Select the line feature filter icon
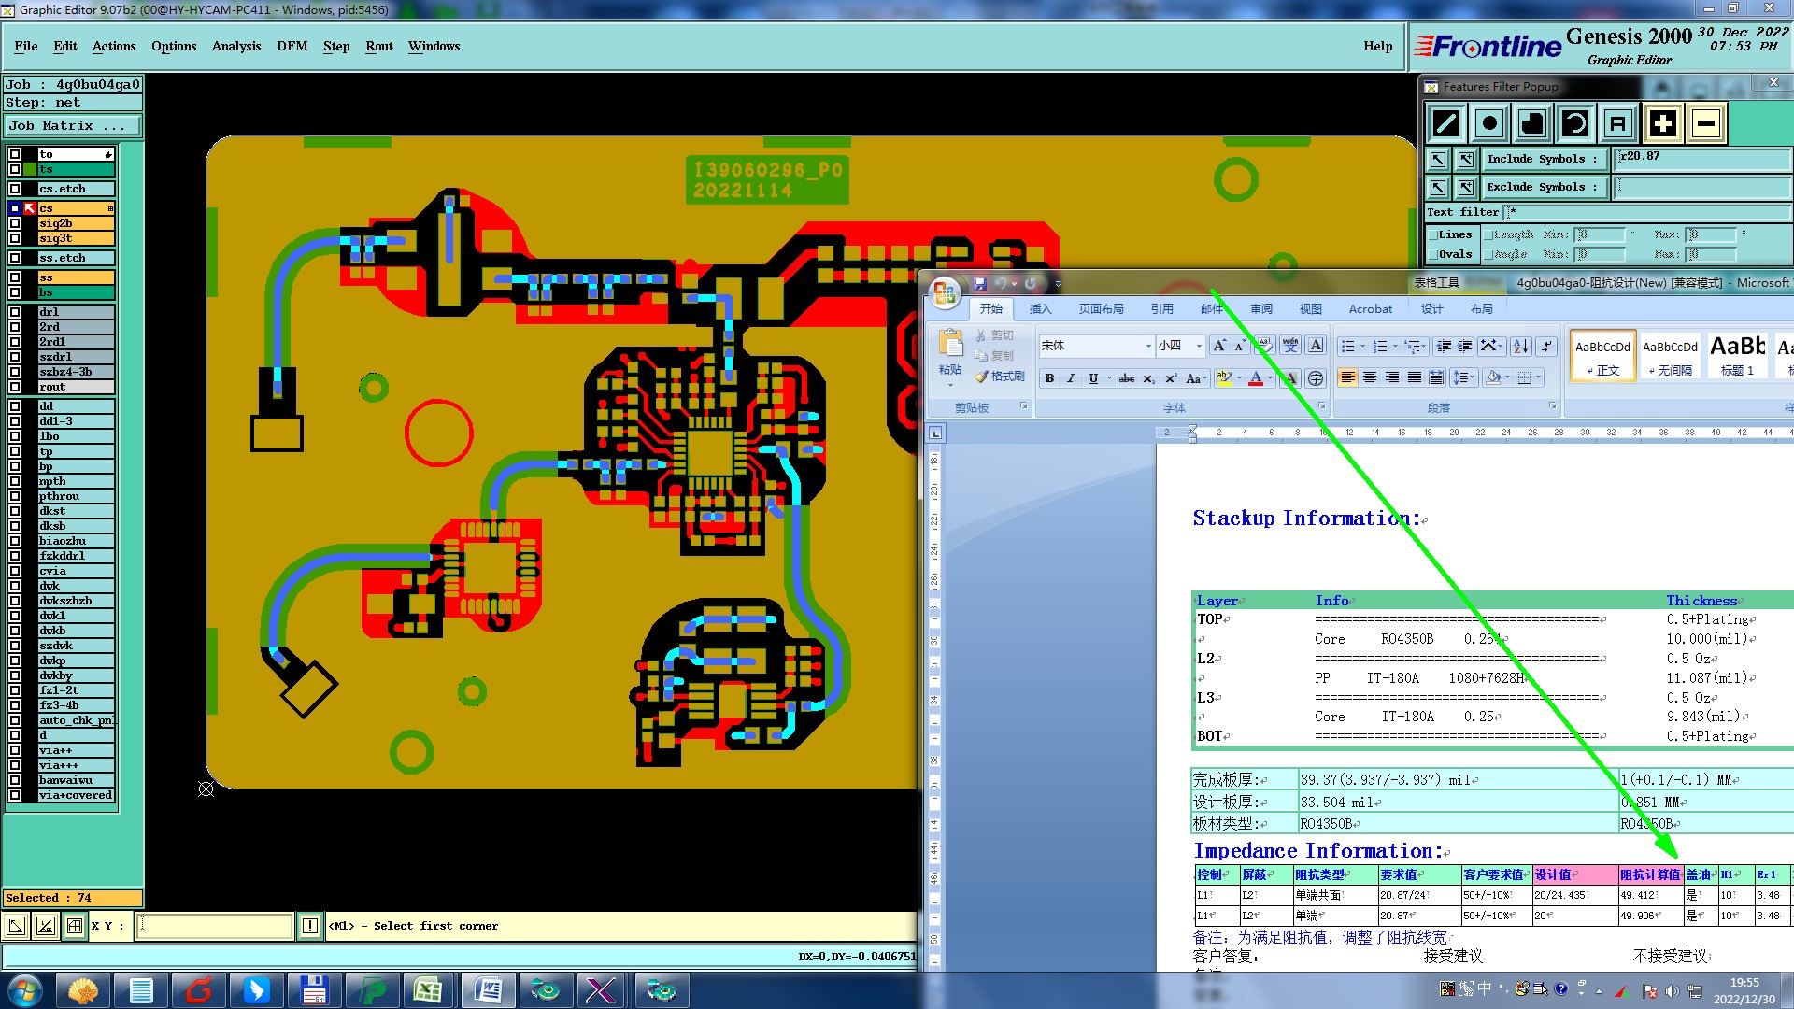 click(x=1446, y=123)
